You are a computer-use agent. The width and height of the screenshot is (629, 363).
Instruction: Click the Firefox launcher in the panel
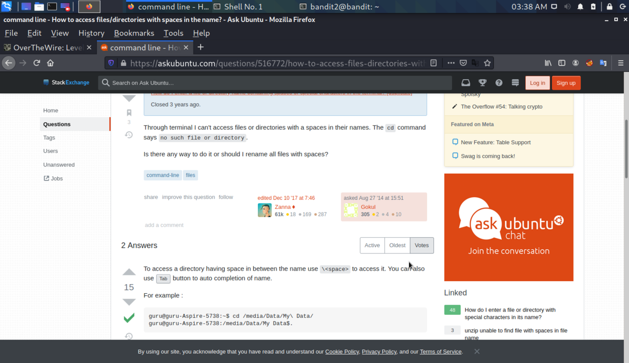(x=89, y=7)
